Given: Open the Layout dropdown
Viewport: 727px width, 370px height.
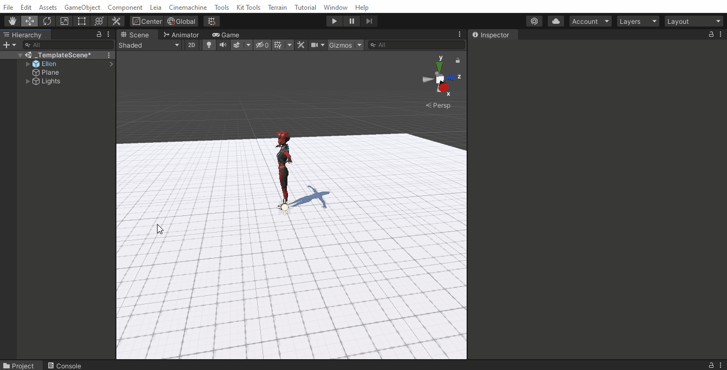Looking at the screenshot, I should [x=694, y=21].
